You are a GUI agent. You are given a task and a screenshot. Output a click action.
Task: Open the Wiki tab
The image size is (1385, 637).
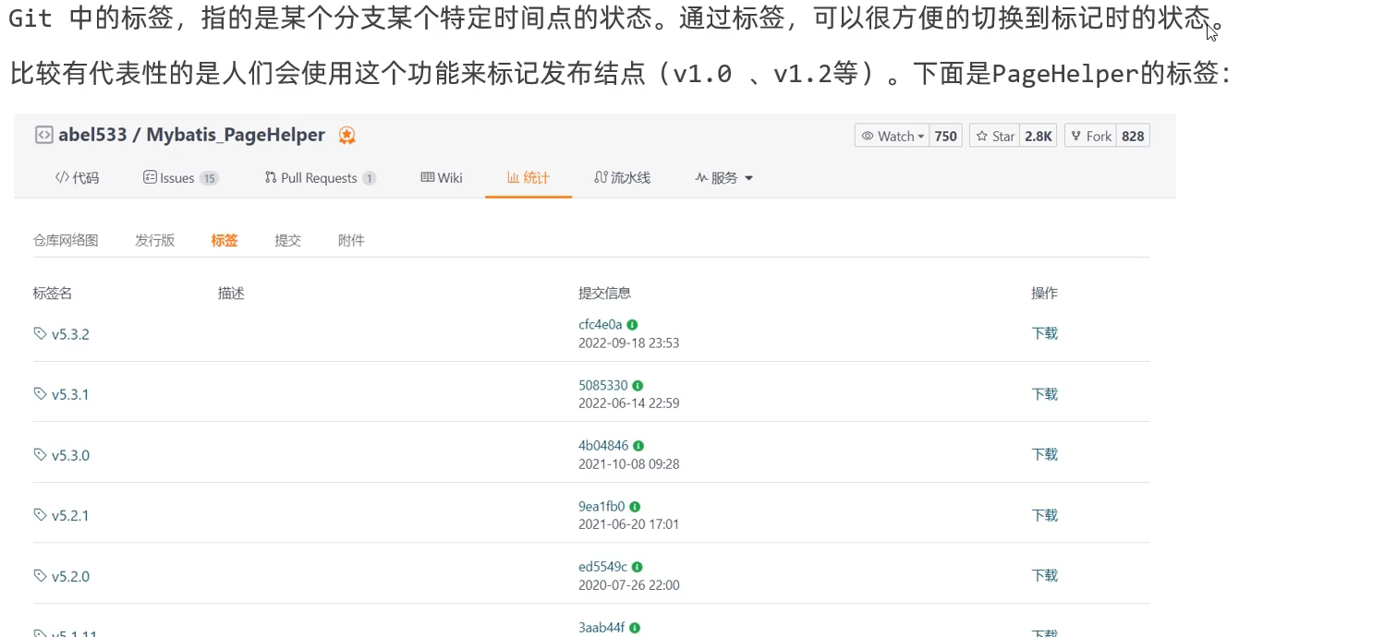[x=442, y=177]
